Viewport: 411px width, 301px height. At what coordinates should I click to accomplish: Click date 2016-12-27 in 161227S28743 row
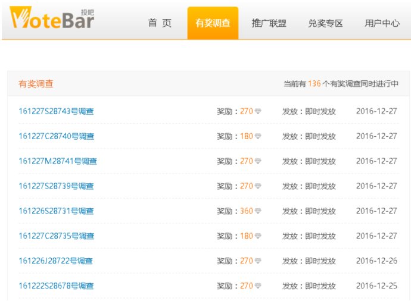click(x=376, y=111)
